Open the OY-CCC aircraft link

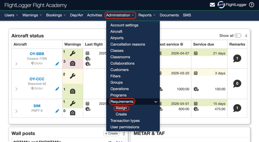[x=37, y=79]
